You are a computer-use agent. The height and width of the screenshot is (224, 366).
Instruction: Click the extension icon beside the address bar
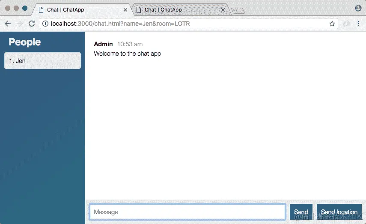point(346,24)
